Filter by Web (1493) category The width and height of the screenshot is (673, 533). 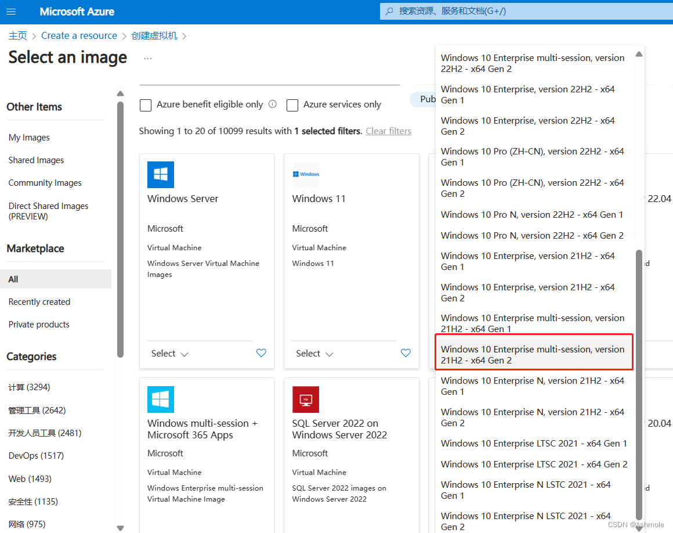point(30,478)
